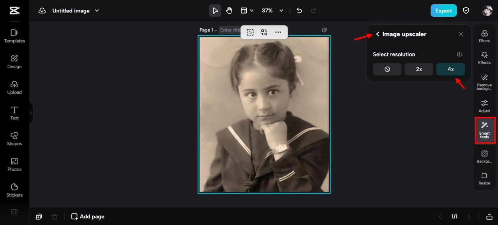
Task: Open the Effects tab
Action: tap(484, 58)
